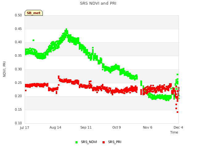Click the Time axis title

(174, 132)
